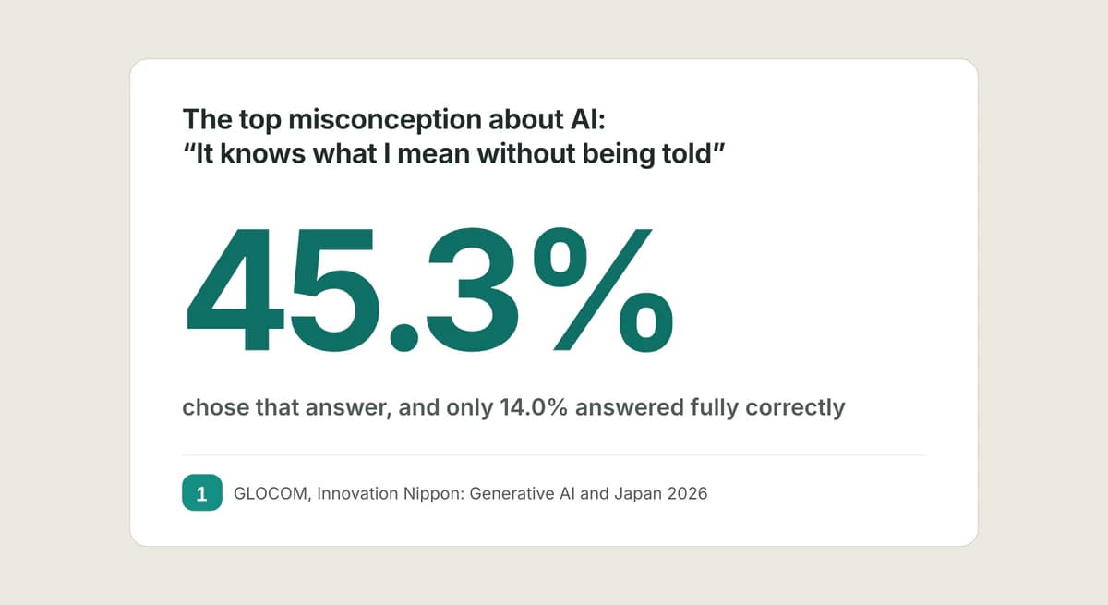Click the thin divider line above the source
The height and width of the screenshot is (605, 1108).
(x=555, y=454)
